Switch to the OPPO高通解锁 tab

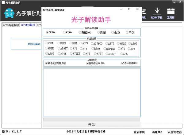(x=11, y=25)
